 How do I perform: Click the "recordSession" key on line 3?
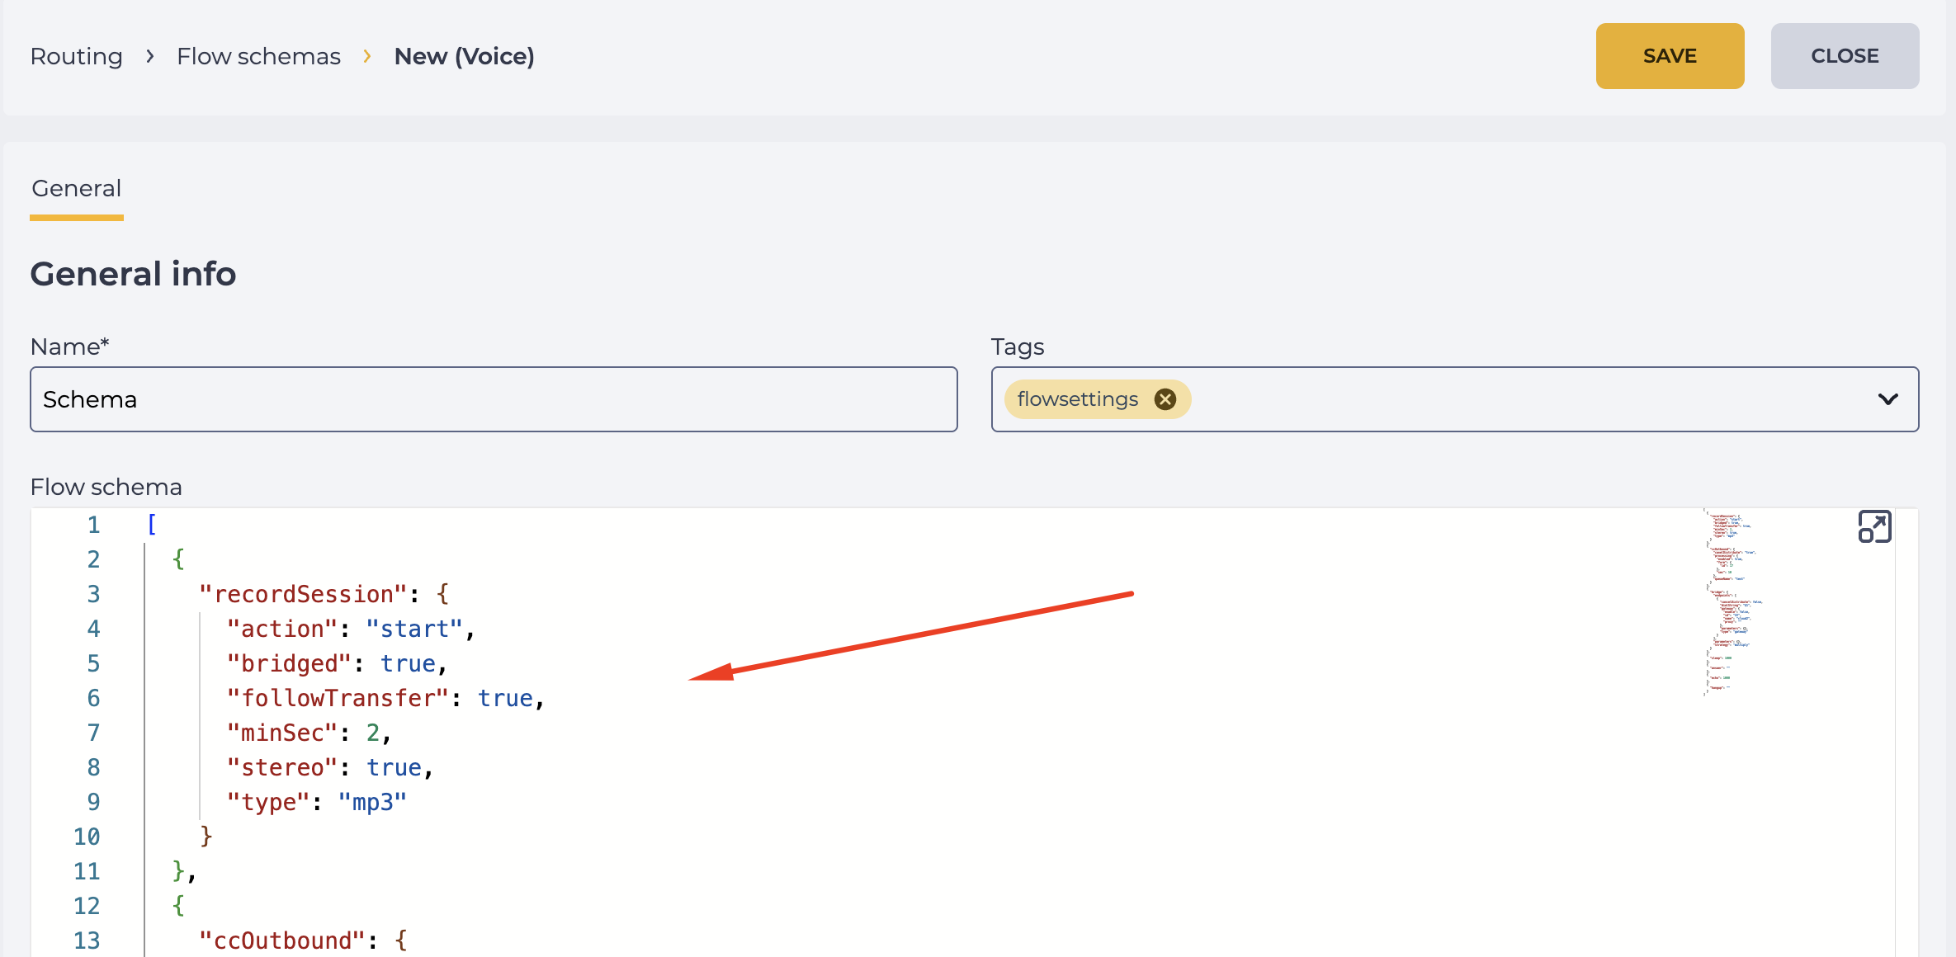[304, 594]
